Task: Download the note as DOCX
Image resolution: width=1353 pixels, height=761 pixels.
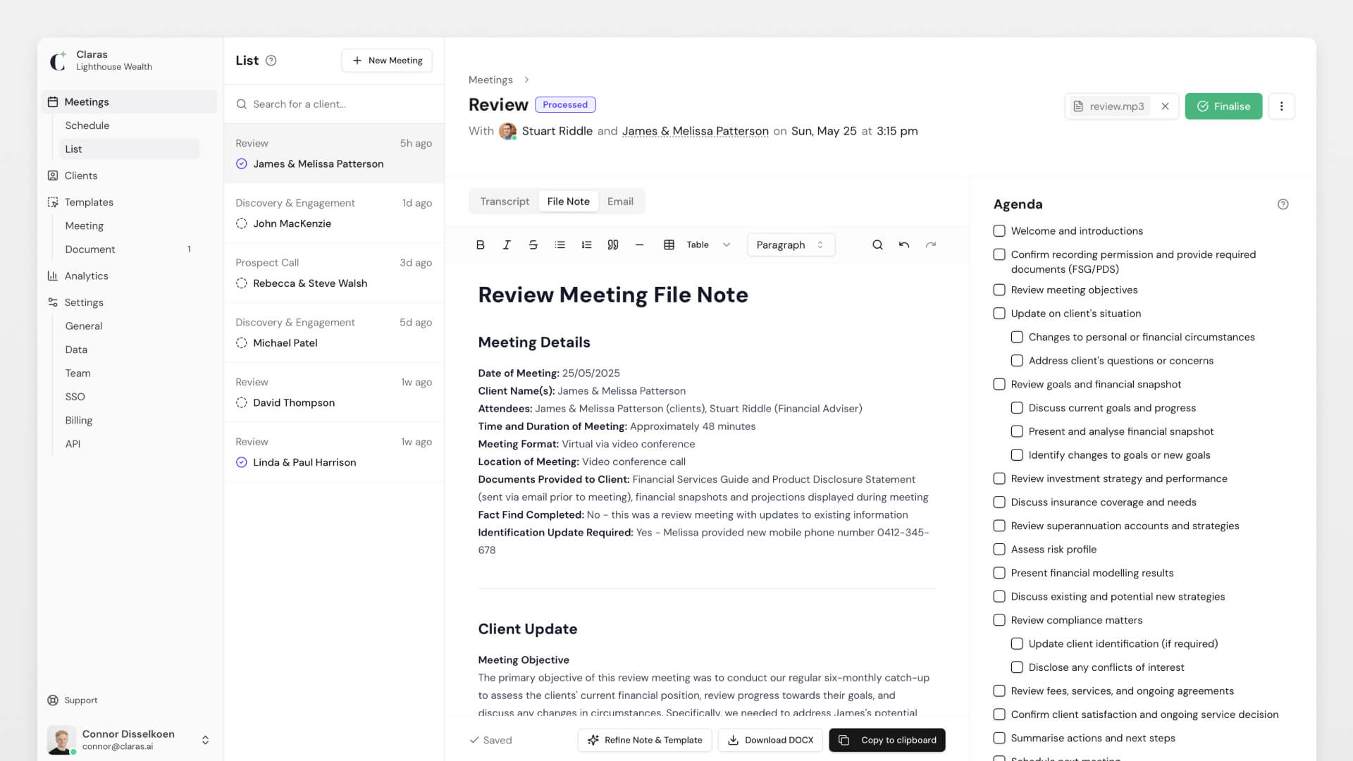Action: click(770, 740)
